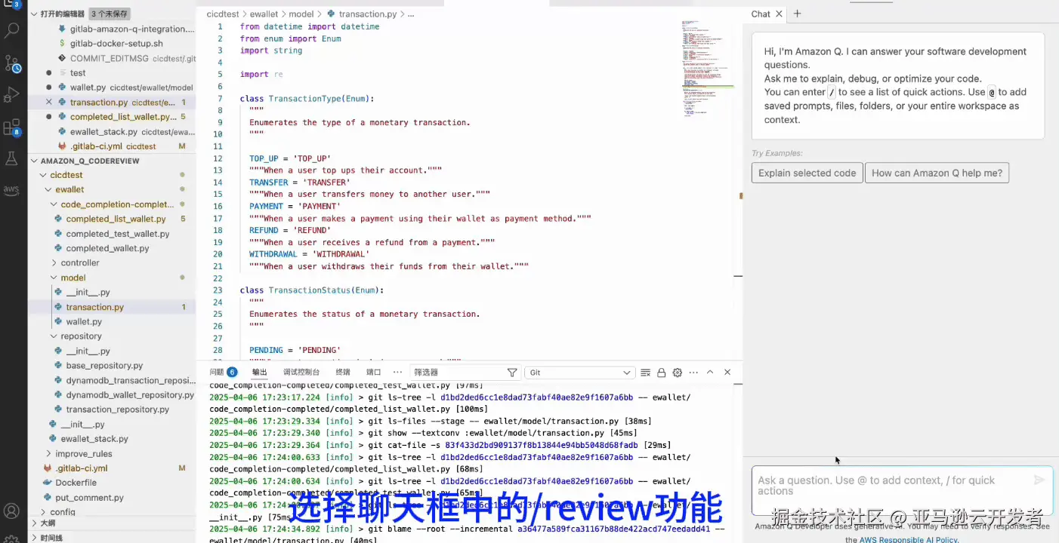This screenshot has height=543, width=1059.
Task: Open completed_wallet.py in file tree
Action: [x=107, y=248]
